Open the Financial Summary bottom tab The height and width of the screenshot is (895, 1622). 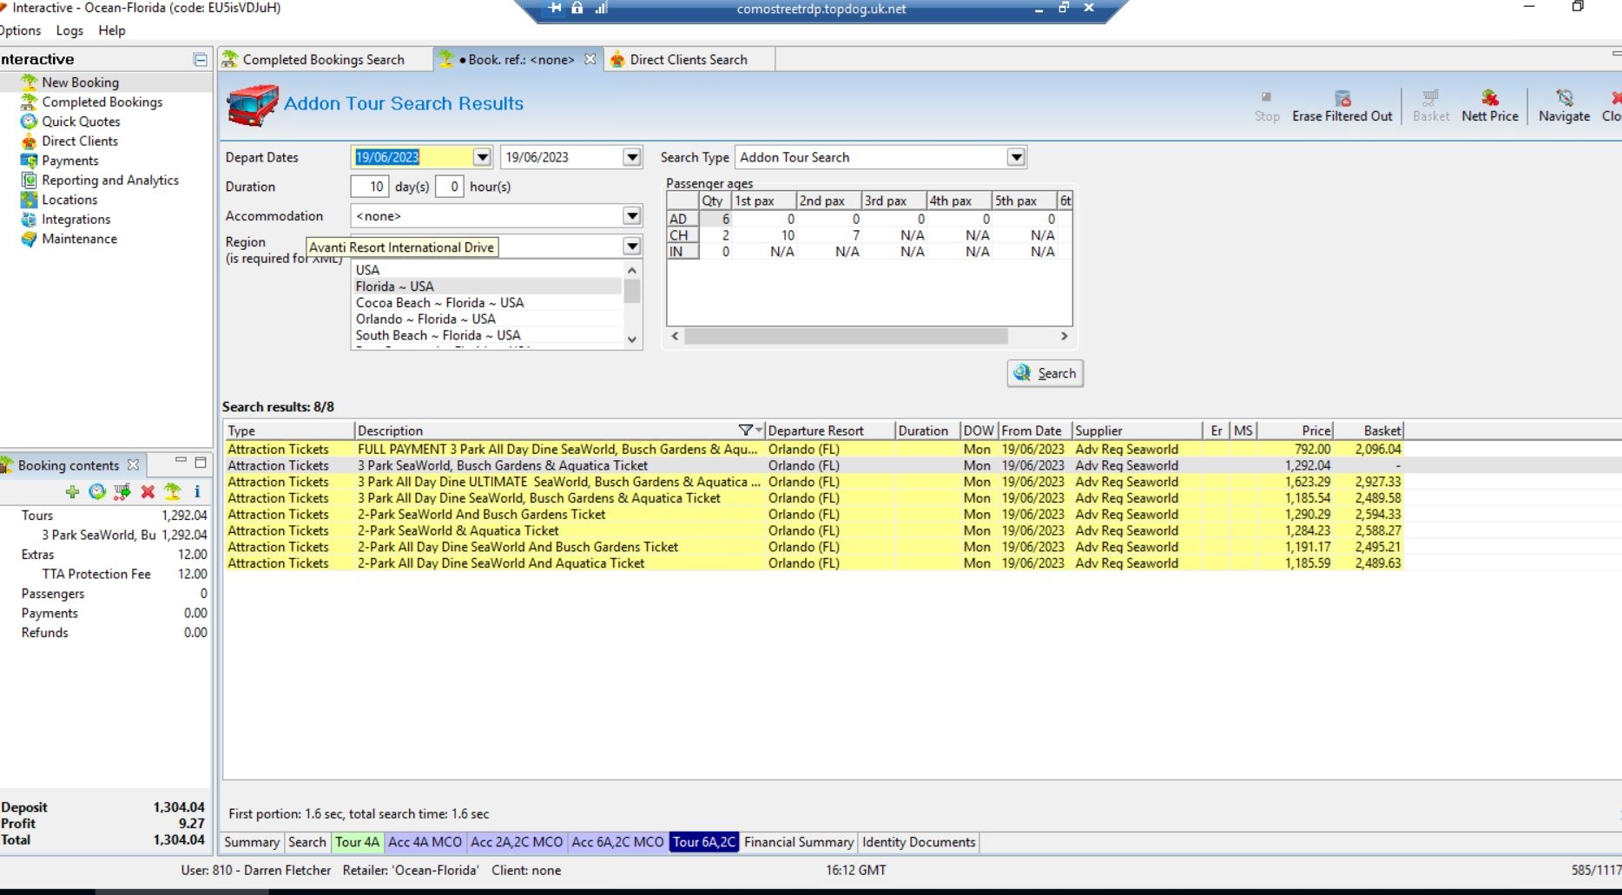[799, 842]
